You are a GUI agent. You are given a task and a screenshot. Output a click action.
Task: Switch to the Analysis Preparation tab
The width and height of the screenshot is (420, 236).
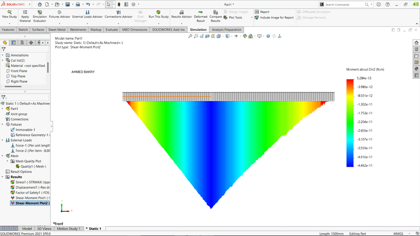click(x=227, y=29)
